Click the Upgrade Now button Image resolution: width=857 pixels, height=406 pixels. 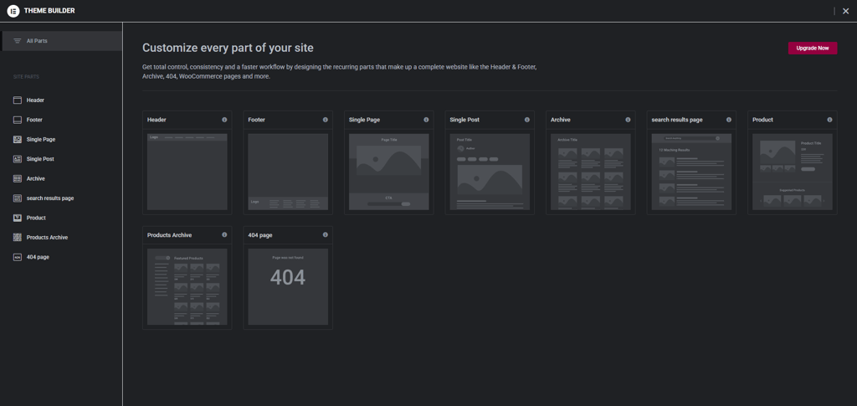[x=812, y=48]
